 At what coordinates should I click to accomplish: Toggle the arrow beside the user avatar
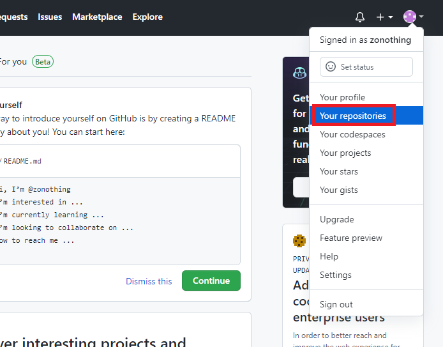(421, 17)
